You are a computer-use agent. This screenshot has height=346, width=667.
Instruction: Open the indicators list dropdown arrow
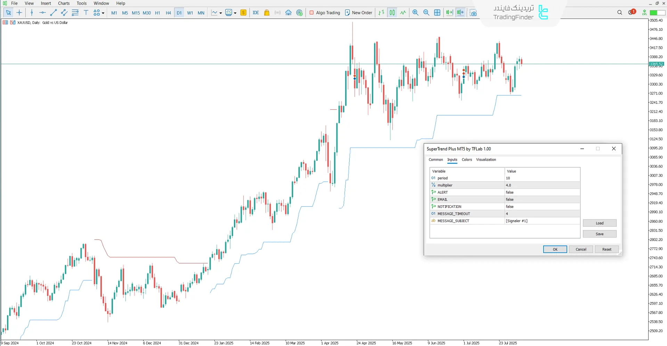[x=221, y=13]
